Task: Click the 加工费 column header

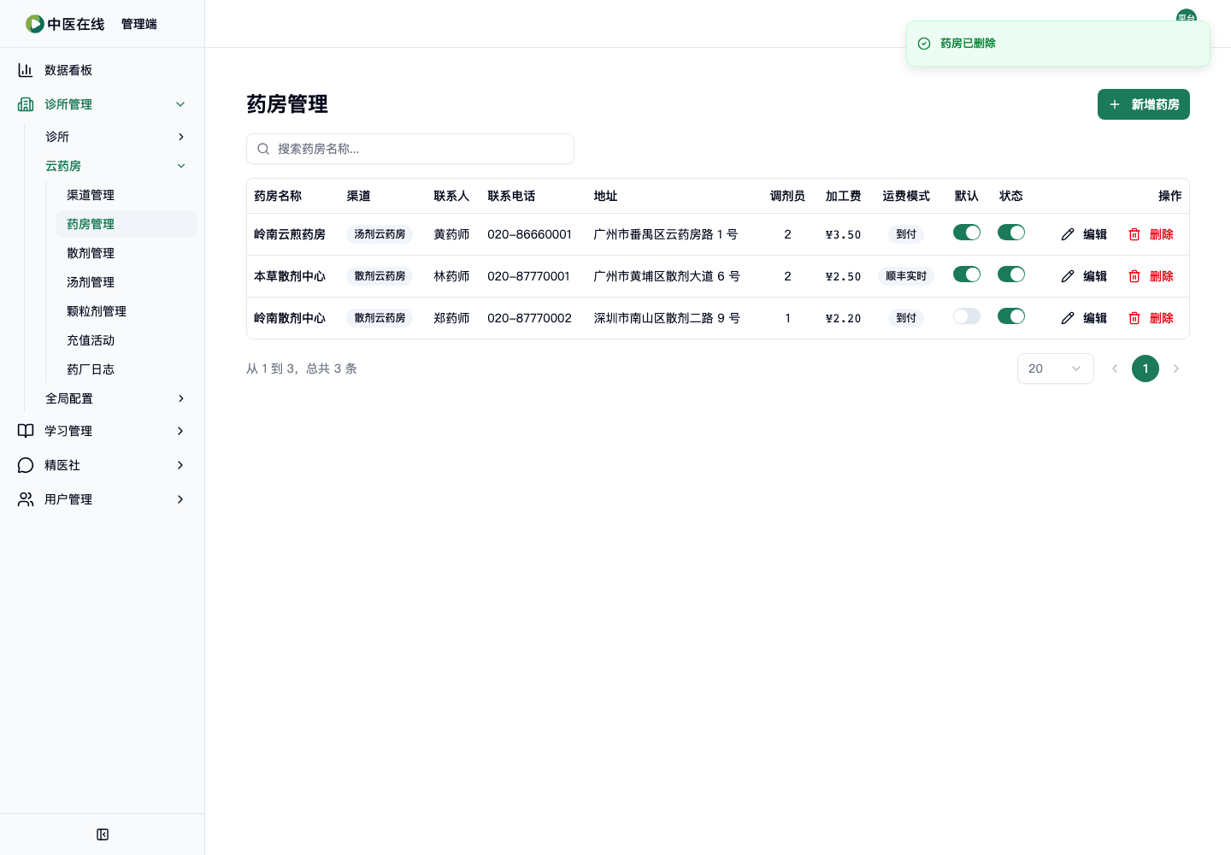Action: coord(843,196)
